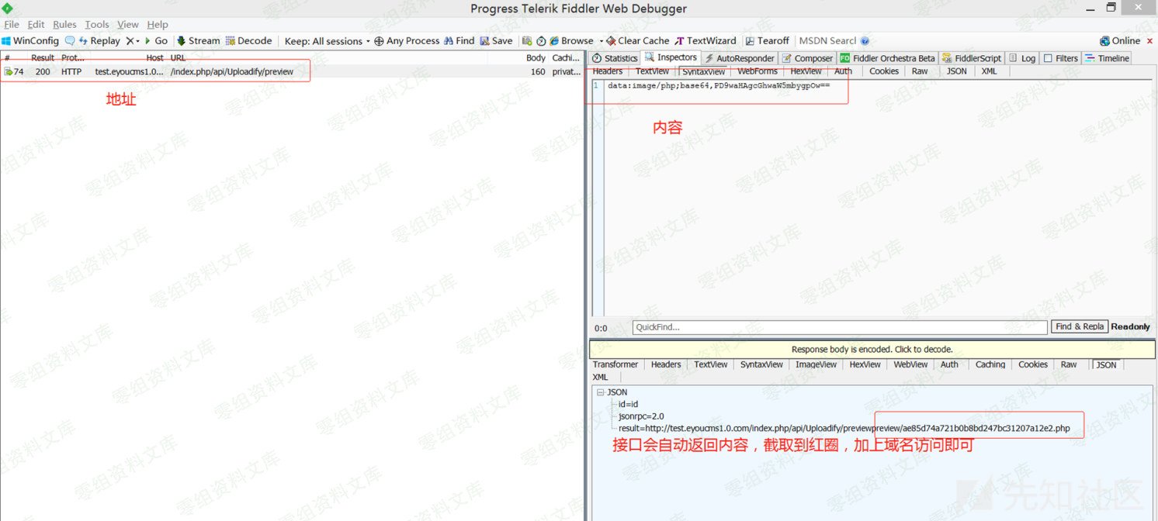Select request HexView inspector tab
1158x521 pixels.
(806, 71)
